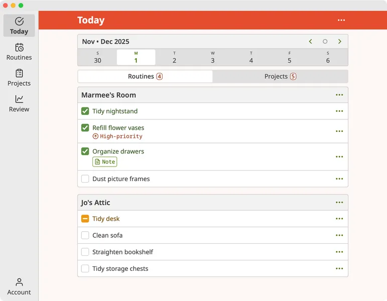Open the header more options menu

click(341, 20)
